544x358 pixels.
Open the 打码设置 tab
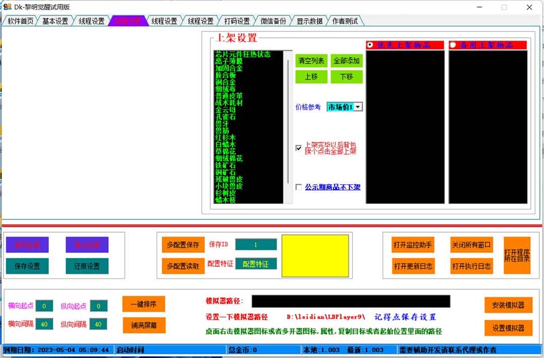(x=237, y=21)
